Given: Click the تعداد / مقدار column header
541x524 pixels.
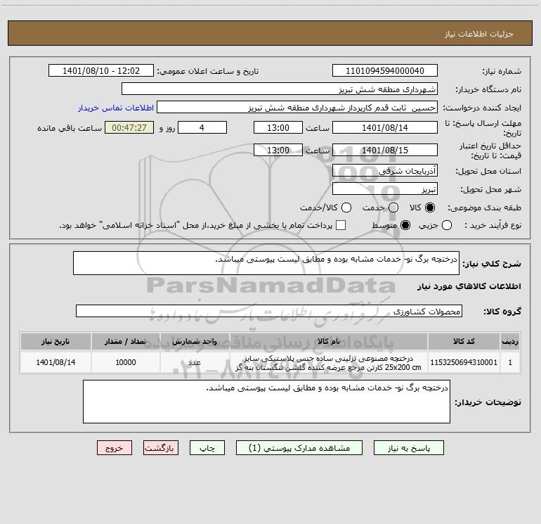Looking at the screenshot, I should [126, 342].
